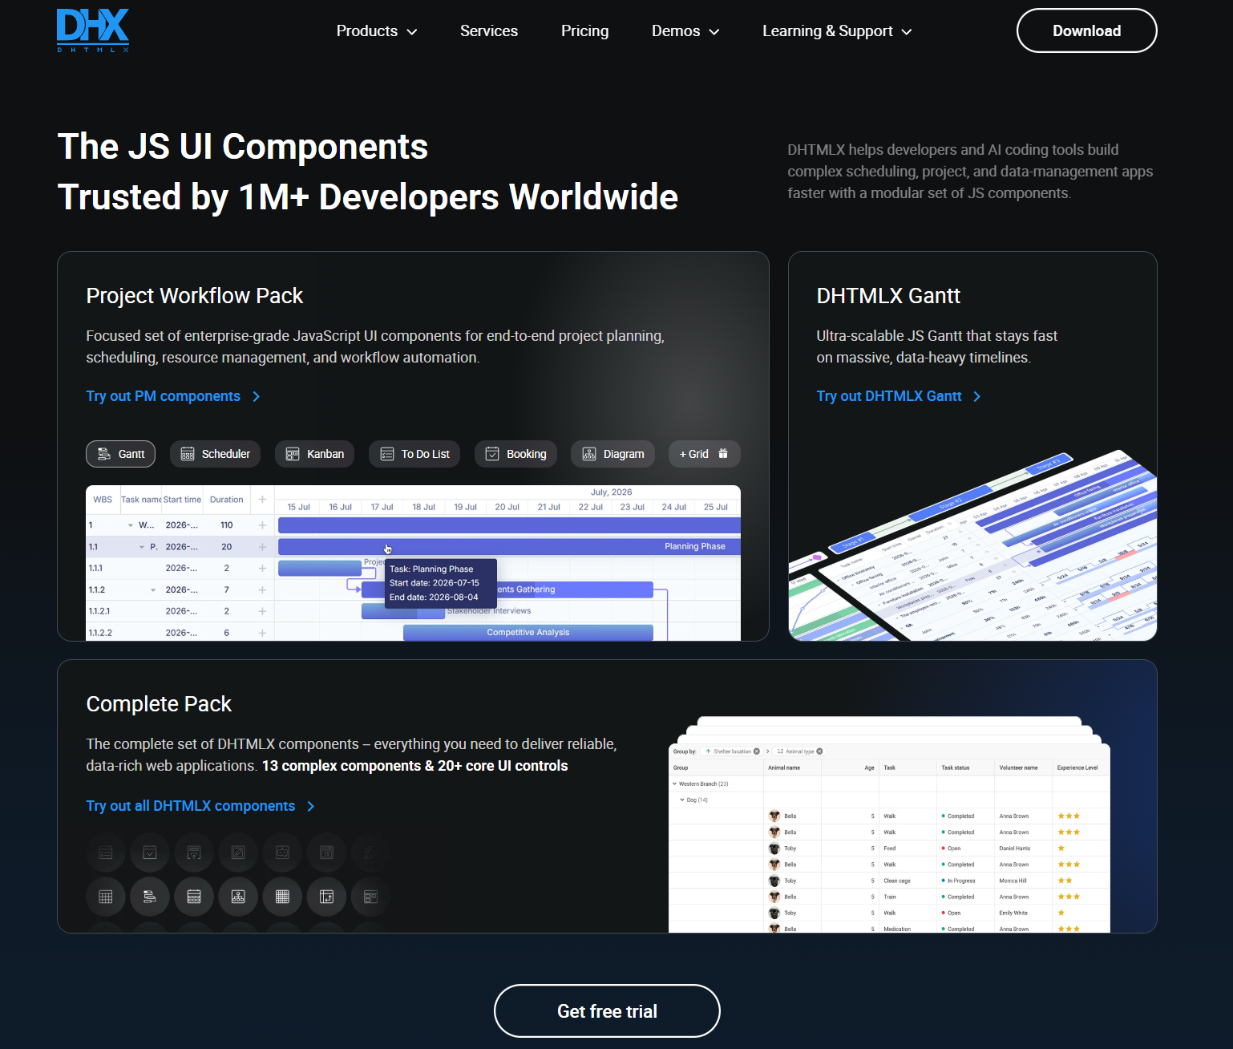Select the chatbot component icon
Viewport: 1233px width, 1049px height.
(x=282, y=853)
